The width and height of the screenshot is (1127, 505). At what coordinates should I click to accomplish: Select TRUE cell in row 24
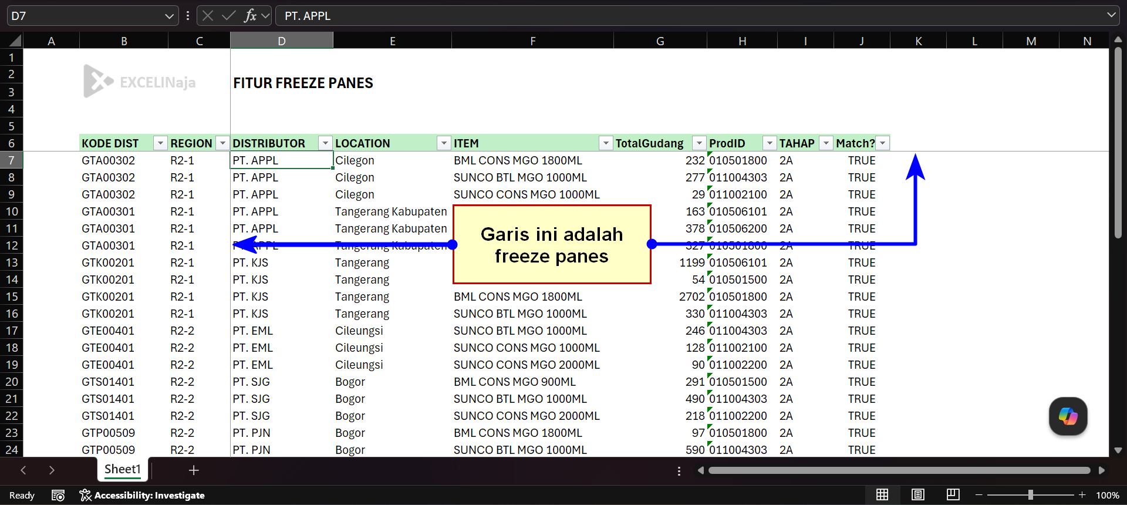[x=862, y=450]
